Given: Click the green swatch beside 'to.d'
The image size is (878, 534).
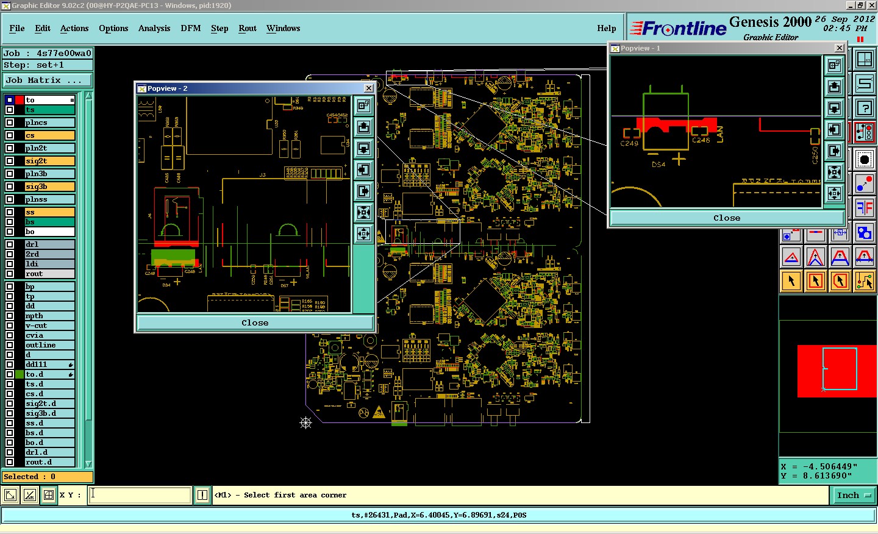Looking at the screenshot, I should click(20, 374).
